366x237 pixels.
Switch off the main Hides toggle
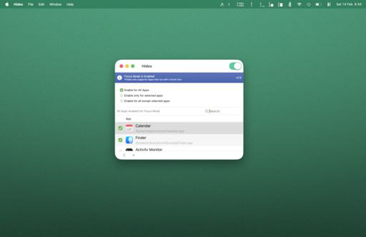(235, 66)
